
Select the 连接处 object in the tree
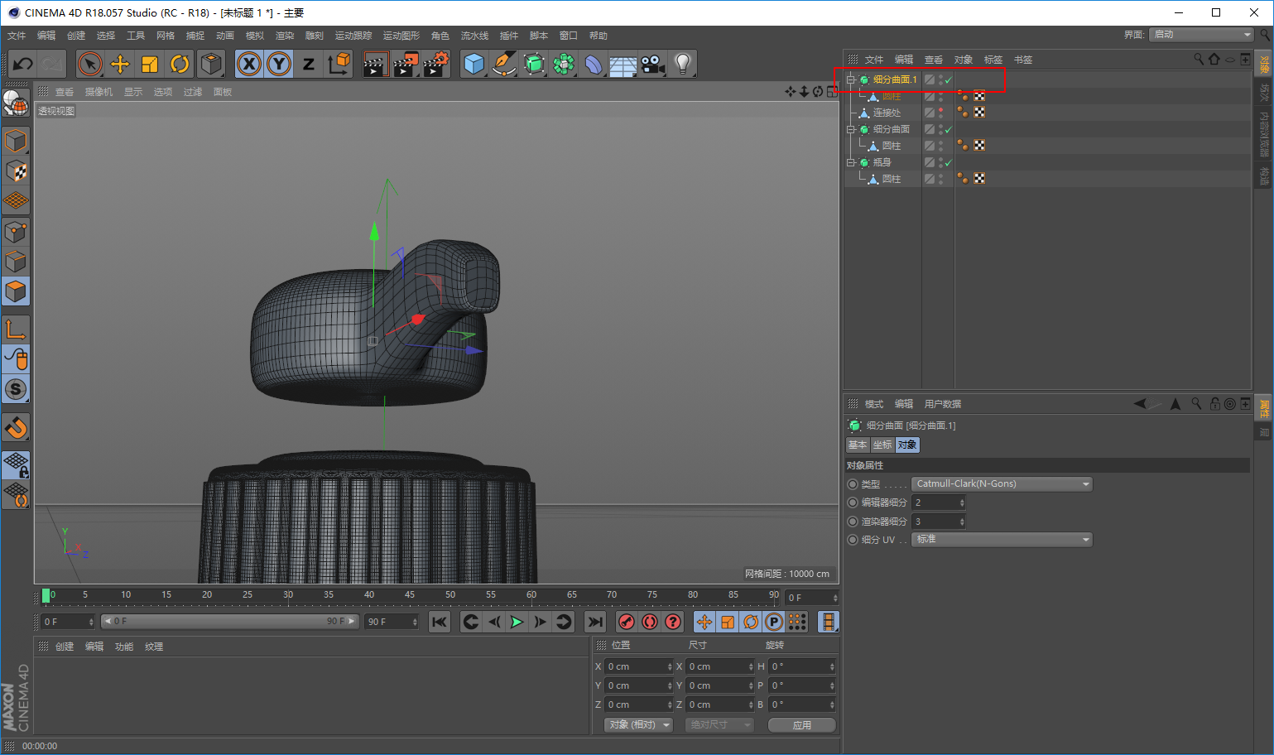pyautogui.click(x=887, y=113)
